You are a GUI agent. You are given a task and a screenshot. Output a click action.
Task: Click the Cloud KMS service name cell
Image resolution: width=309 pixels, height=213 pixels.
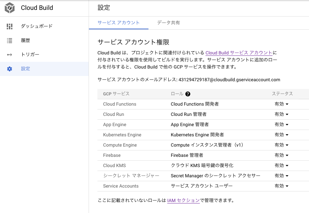[x=114, y=165]
